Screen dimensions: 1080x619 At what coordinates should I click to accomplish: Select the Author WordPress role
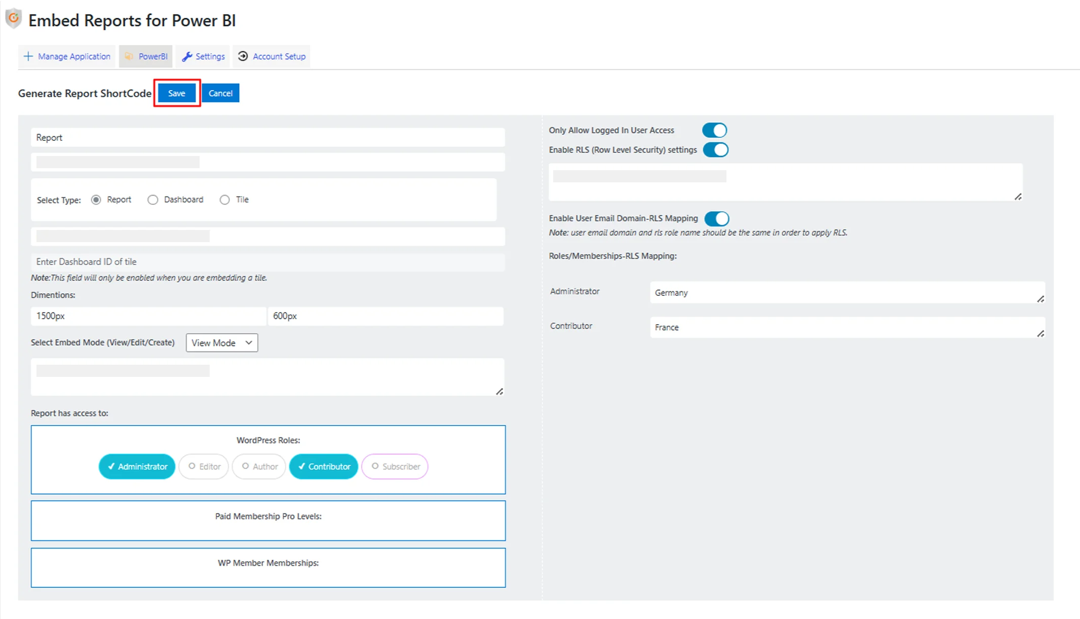tap(259, 467)
